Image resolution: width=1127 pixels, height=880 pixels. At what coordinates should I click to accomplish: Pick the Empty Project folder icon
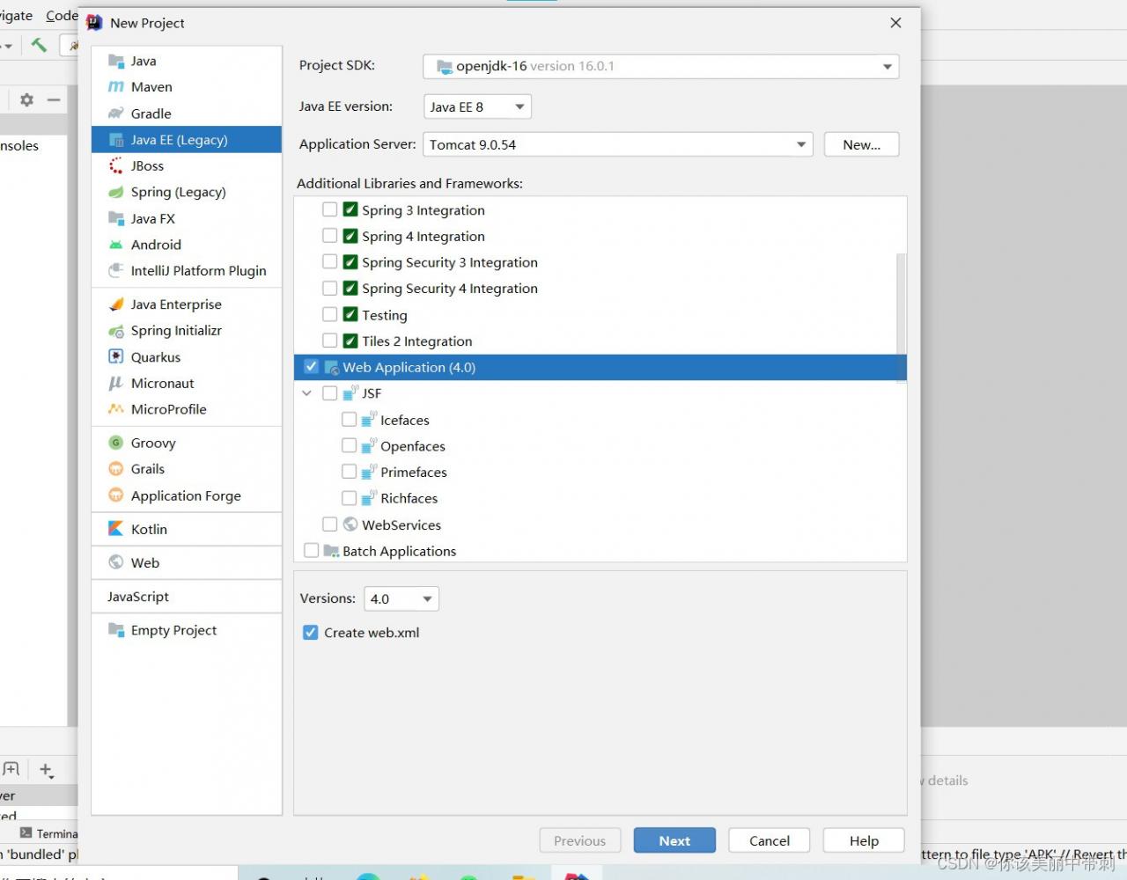click(115, 630)
